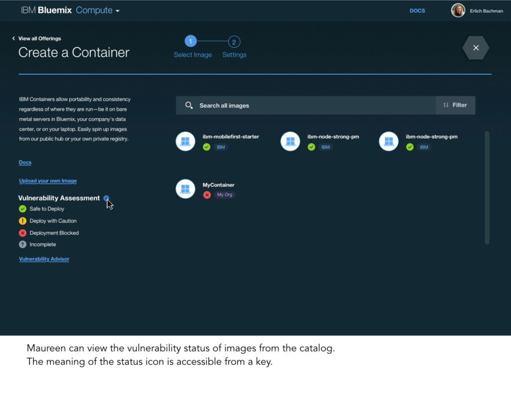Focus the Search all images field
This screenshot has height=394, width=511.
coord(306,105)
